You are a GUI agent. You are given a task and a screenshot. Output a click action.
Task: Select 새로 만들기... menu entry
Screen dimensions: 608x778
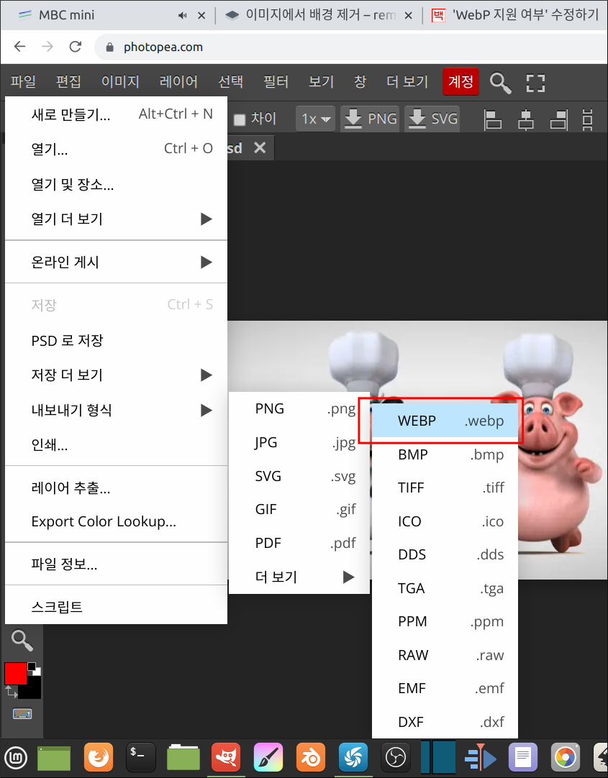(116, 114)
